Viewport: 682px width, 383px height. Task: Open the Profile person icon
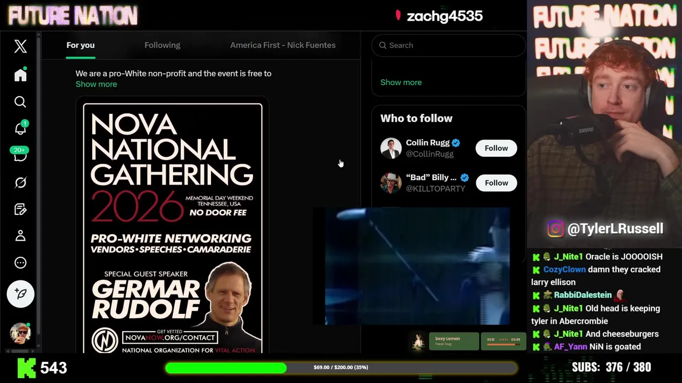pyautogui.click(x=20, y=236)
